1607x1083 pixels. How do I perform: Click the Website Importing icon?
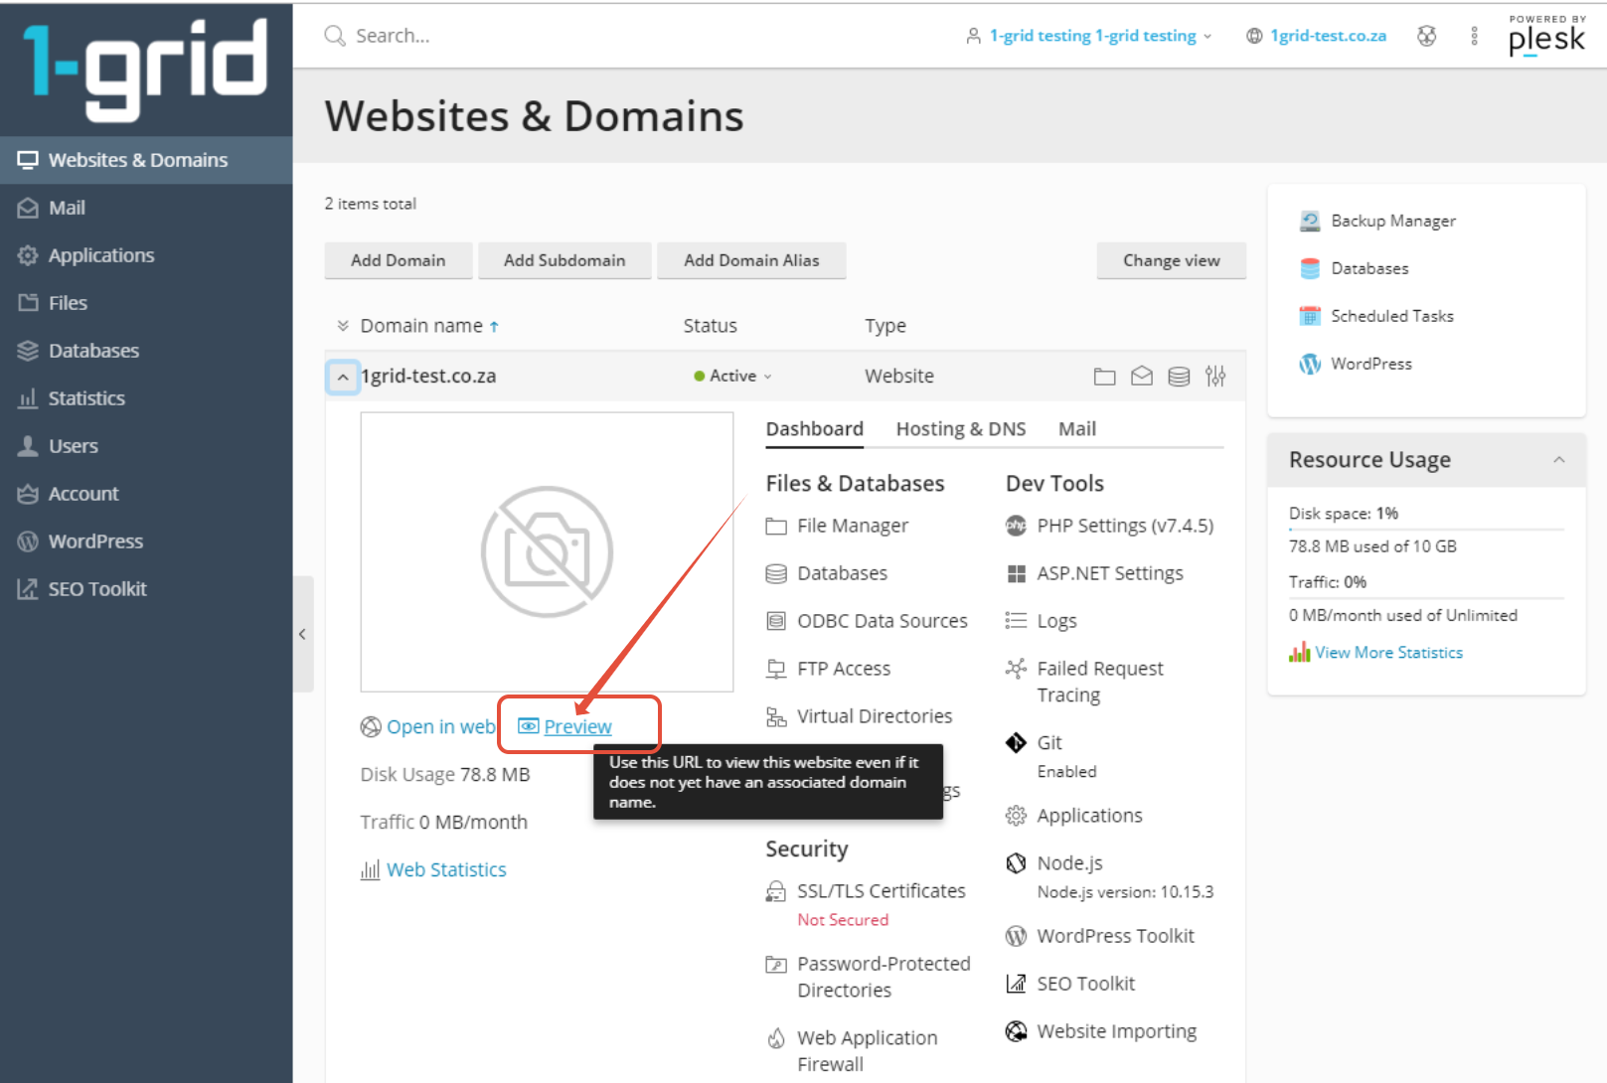point(1016,1031)
